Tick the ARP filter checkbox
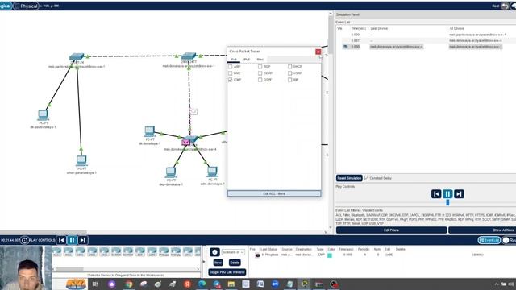516x290 pixels. pyautogui.click(x=231, y=66)
